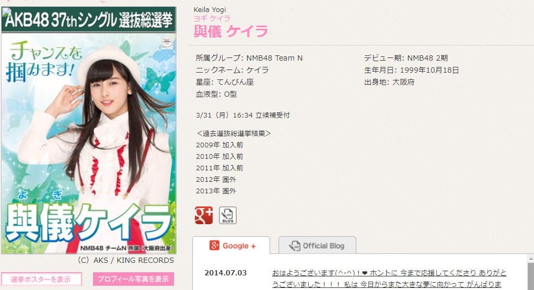This screenshot has width=534, height=290.
Task: Click the 選挙ポスターを表示 button
Action: (x=41, y=280)
